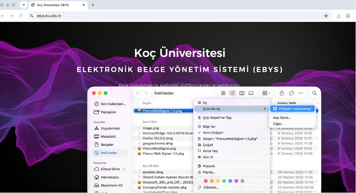Switch Finder to gallery view
This screenshot has height=193, width=356.
[251, 93]
